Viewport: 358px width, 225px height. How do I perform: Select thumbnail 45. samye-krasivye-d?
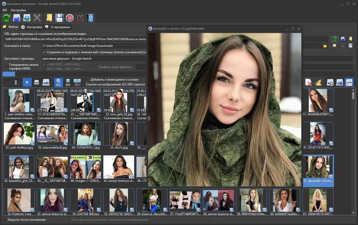coord(119,169)
